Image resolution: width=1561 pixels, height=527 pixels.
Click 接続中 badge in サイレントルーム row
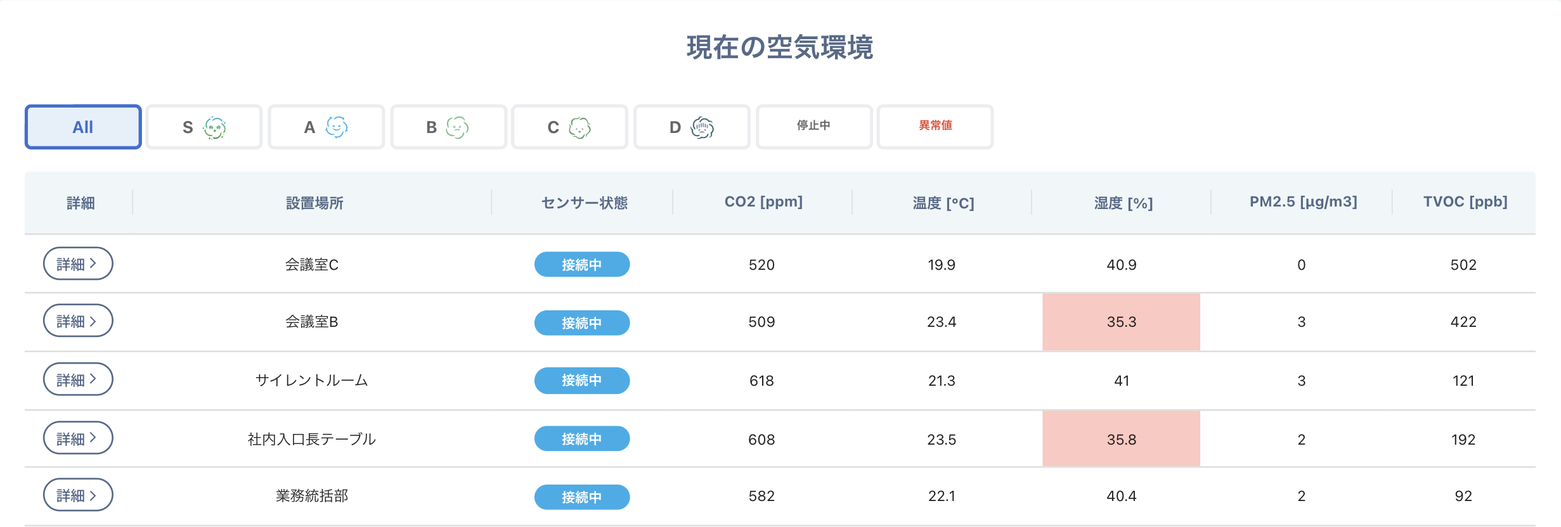pyautogui.click(x=581, y=381)
